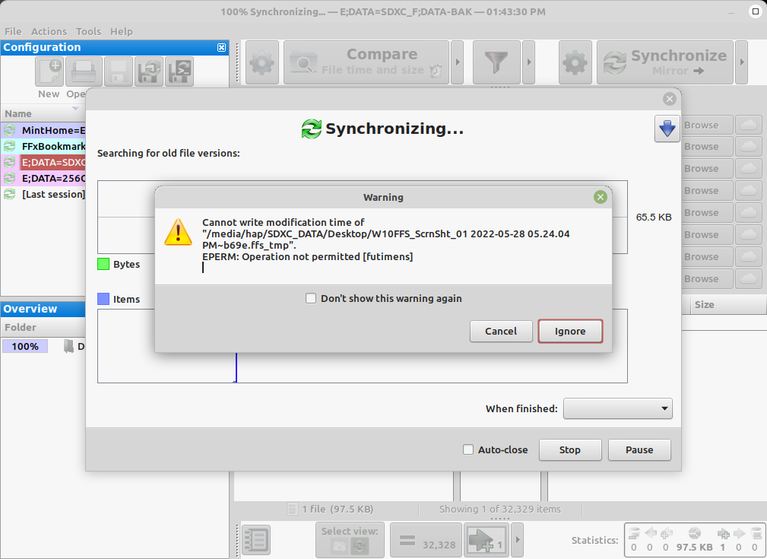Screen dimensions: 767x559
Task: Click the Open configuration printer-like icon
Action: click(x=84, y=71)
